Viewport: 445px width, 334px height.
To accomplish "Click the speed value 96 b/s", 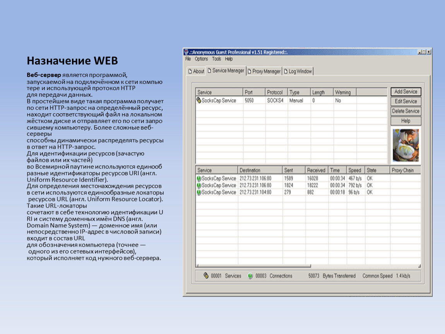I will pos(354,192).
